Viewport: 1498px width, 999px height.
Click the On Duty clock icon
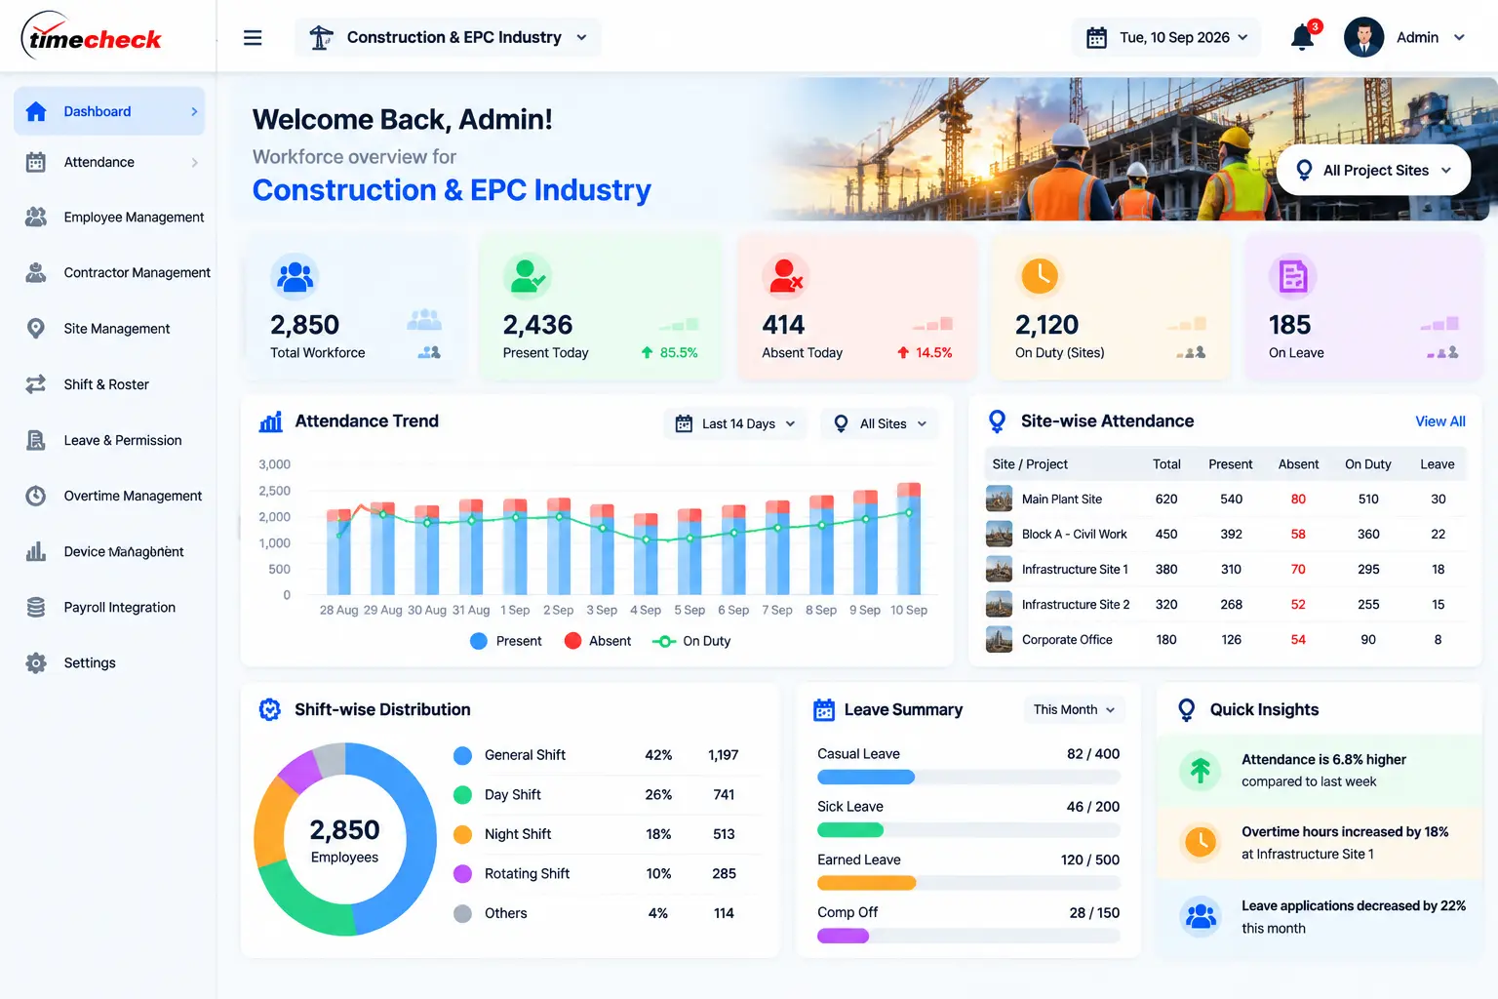pyautogui.click(x=1040, y=276)
